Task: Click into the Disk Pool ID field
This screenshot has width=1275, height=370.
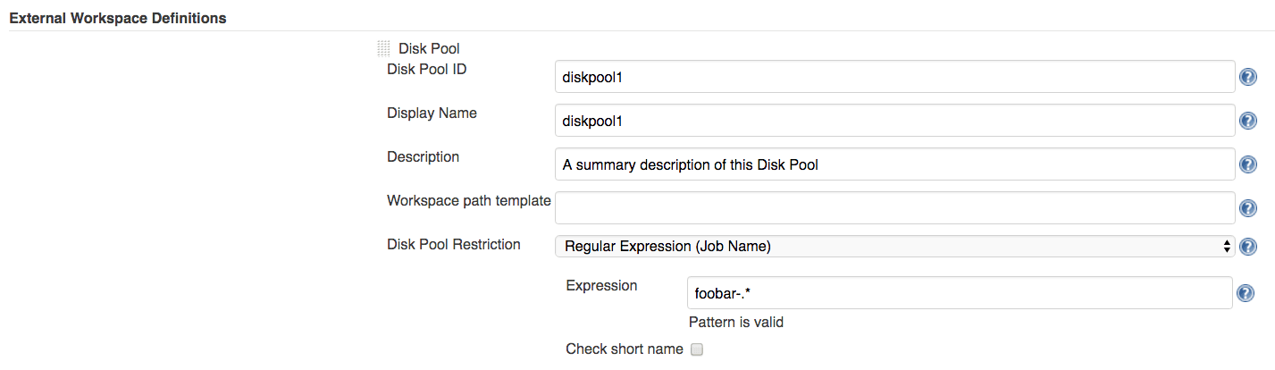Action: pos(894,77)
